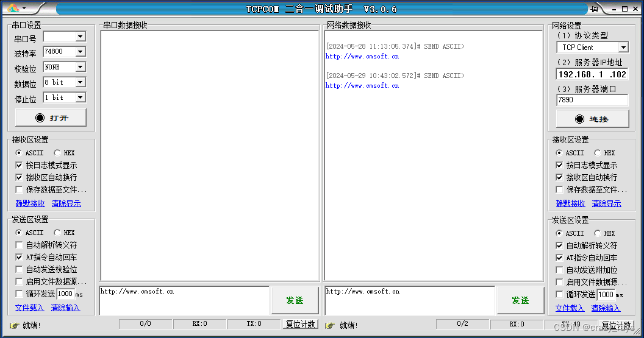Viewport: 644px width, 338px height.
Task: Click network loop interval field 1000 ms
Action: tap(606, 295)
